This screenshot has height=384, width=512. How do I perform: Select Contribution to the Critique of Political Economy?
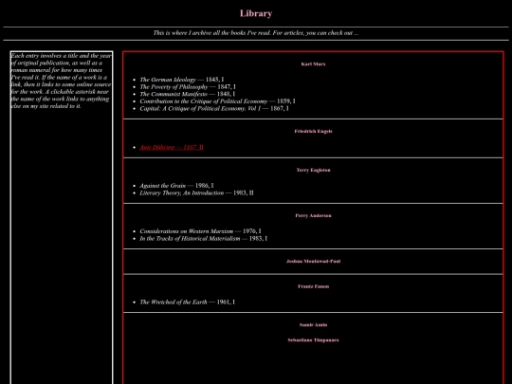point(217,101)
